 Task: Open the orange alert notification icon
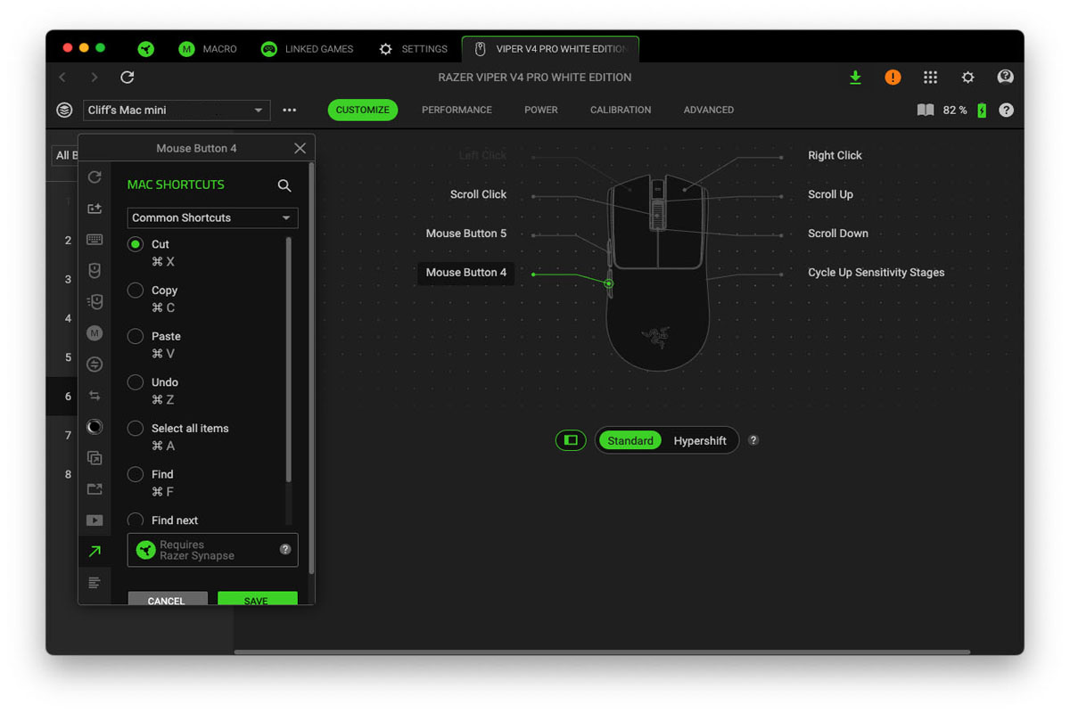pyautogui.click(x=893, y=78)
